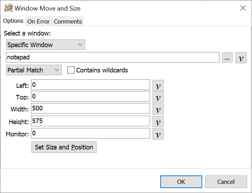The width and height of the screenshot is (252, 193).
Task: Select the Options tab
Action: [13, 21]
